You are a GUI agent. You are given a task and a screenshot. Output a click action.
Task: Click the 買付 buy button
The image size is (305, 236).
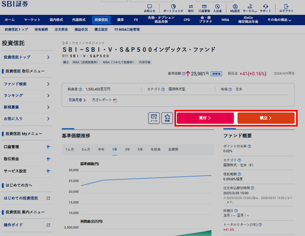205,118
